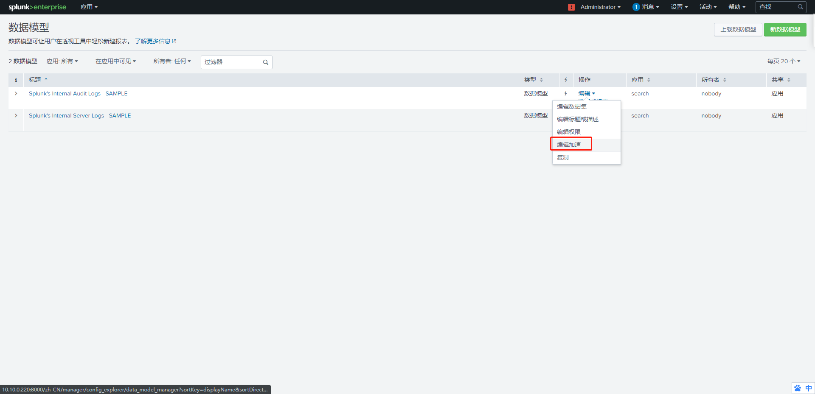Click the lightning bolt column header icon
This screenshot has height=394, width=815.
click(565, 80)
